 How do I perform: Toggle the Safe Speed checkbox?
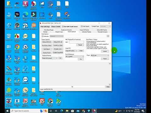coord(81,26)
